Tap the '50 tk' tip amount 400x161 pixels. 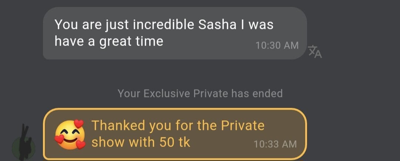174,142
